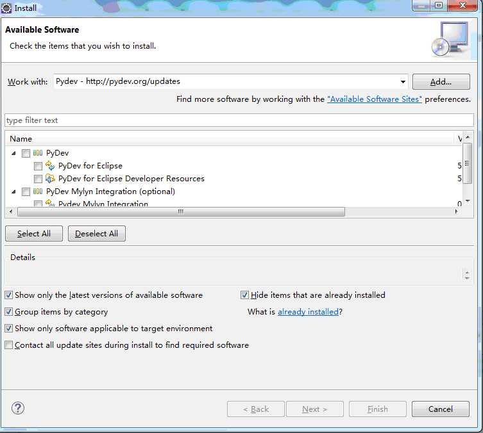Click the Install window title icon

pyautogui.click(x=6, y=8)
